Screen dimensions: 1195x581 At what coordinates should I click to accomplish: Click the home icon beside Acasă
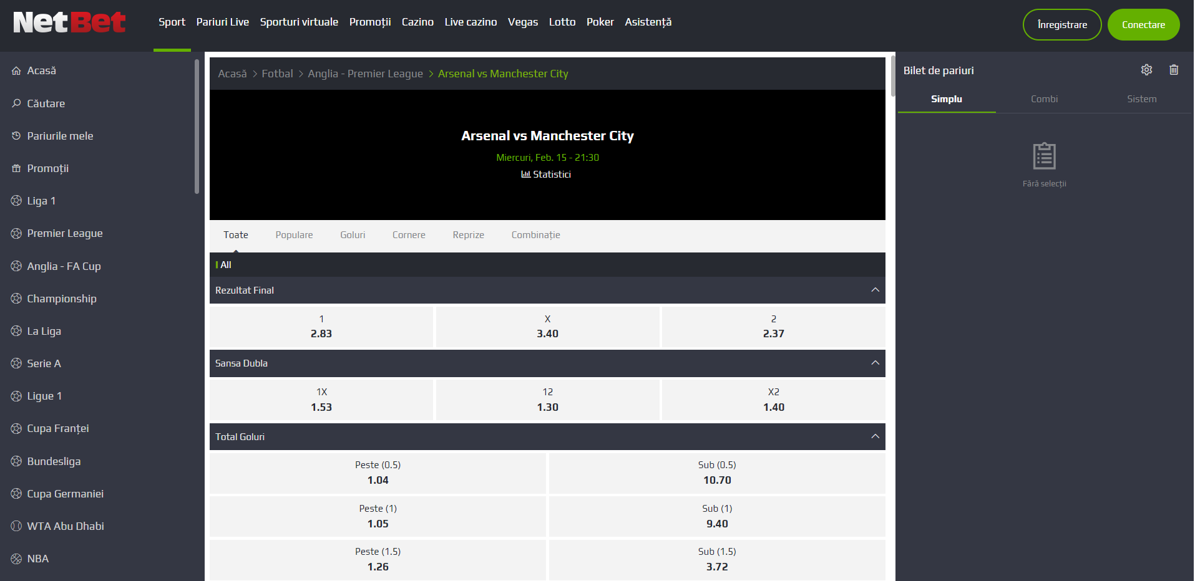(16, 71)
